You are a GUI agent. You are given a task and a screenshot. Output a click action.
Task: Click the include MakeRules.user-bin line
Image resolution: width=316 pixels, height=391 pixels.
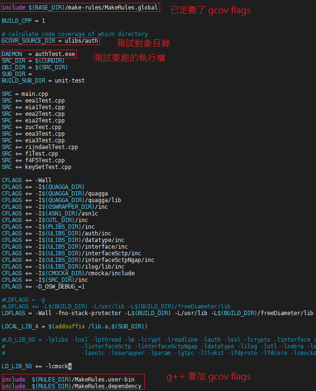(x=68, y=380)
